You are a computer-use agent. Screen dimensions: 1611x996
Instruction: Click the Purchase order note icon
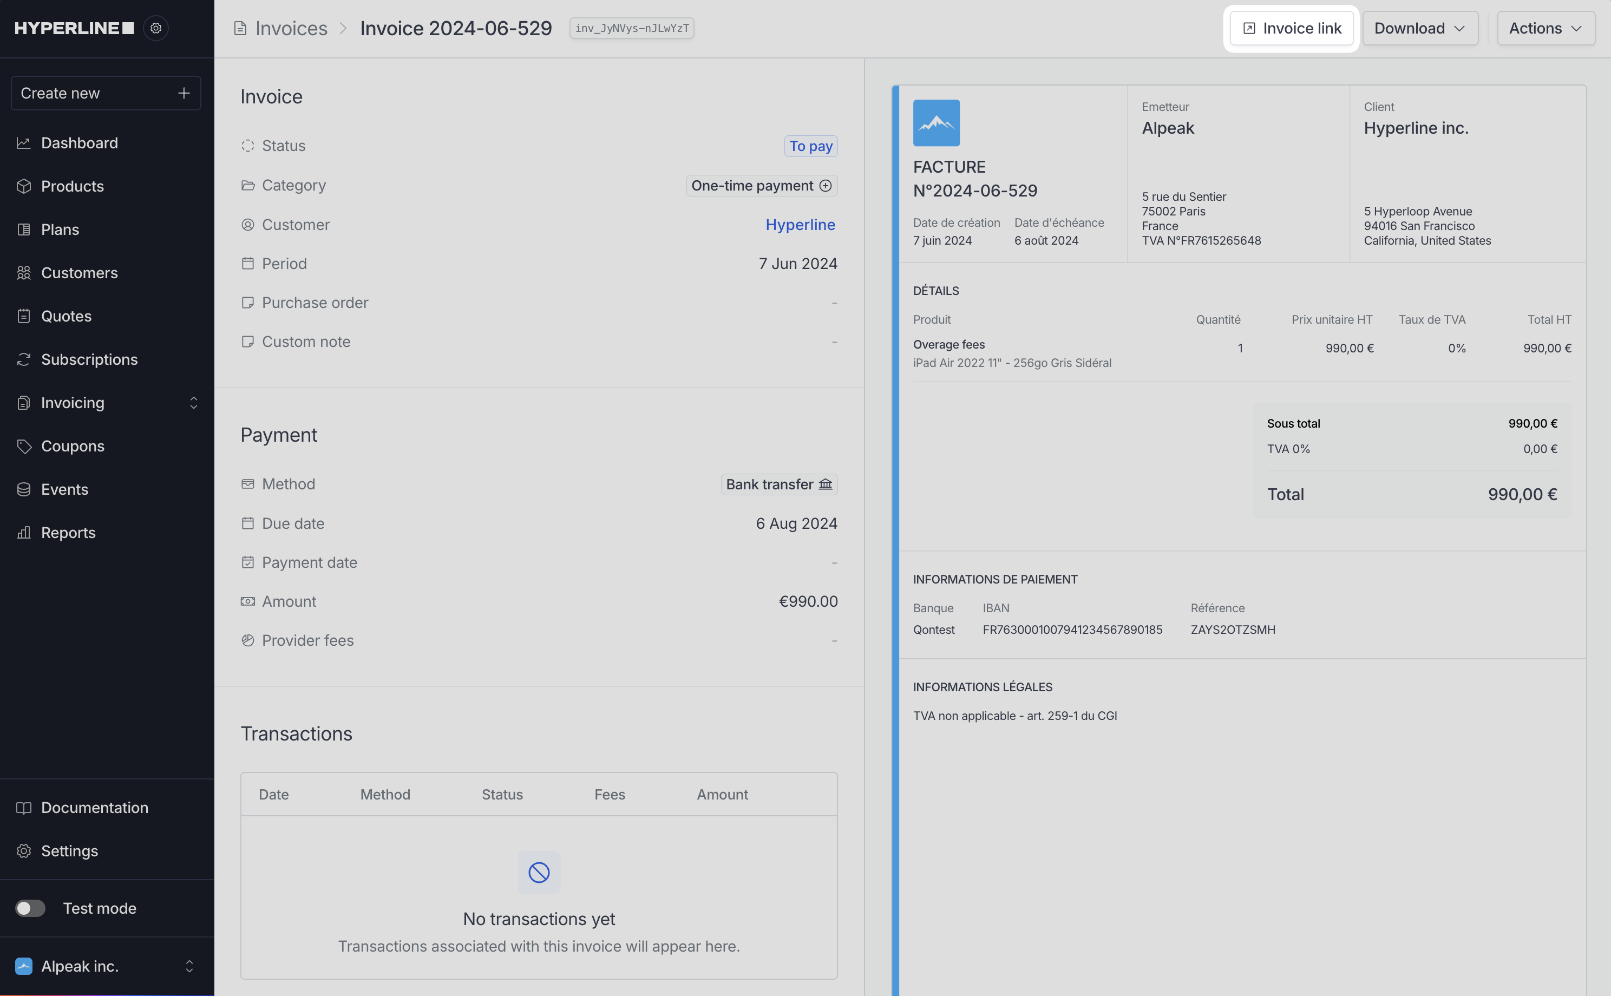(x=247, y=303)
